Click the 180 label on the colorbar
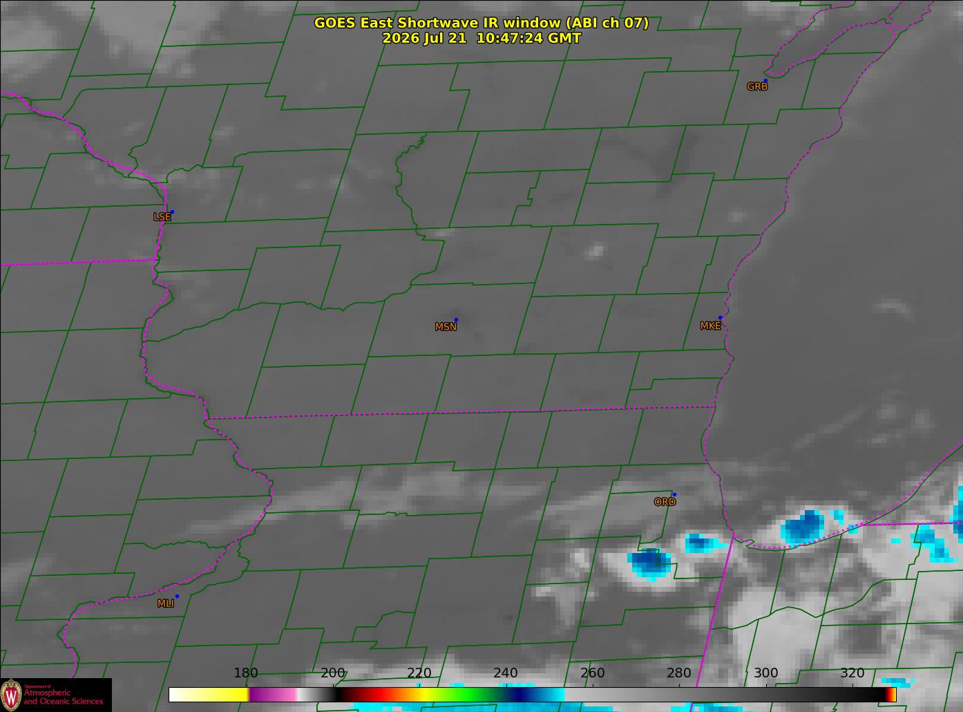 246,673
